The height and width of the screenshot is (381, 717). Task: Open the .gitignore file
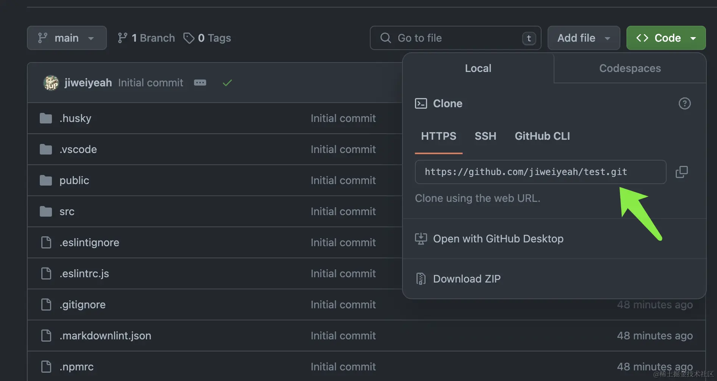click(82, 304)
